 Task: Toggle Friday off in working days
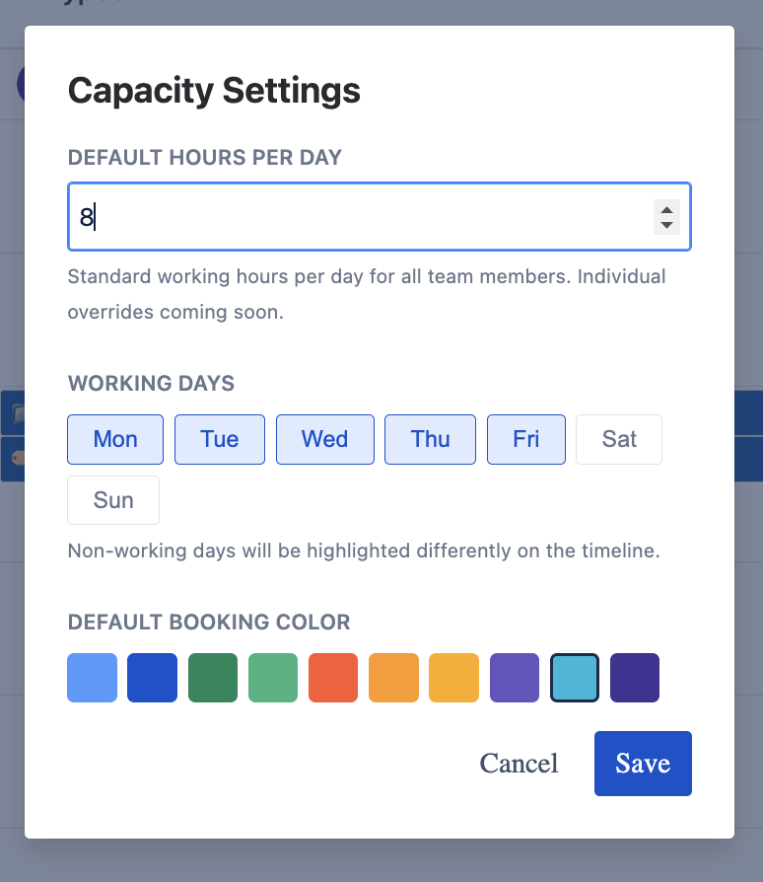pyautogui.click(x=525, y=439)
